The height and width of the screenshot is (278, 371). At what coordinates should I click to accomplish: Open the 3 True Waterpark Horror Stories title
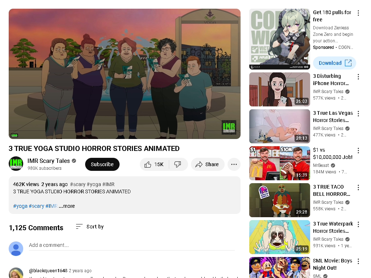[x=333, y=227]
